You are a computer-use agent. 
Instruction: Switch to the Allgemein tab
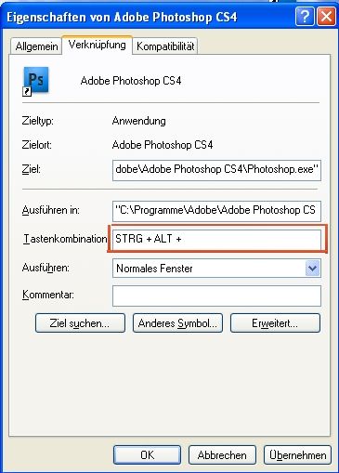36,46
